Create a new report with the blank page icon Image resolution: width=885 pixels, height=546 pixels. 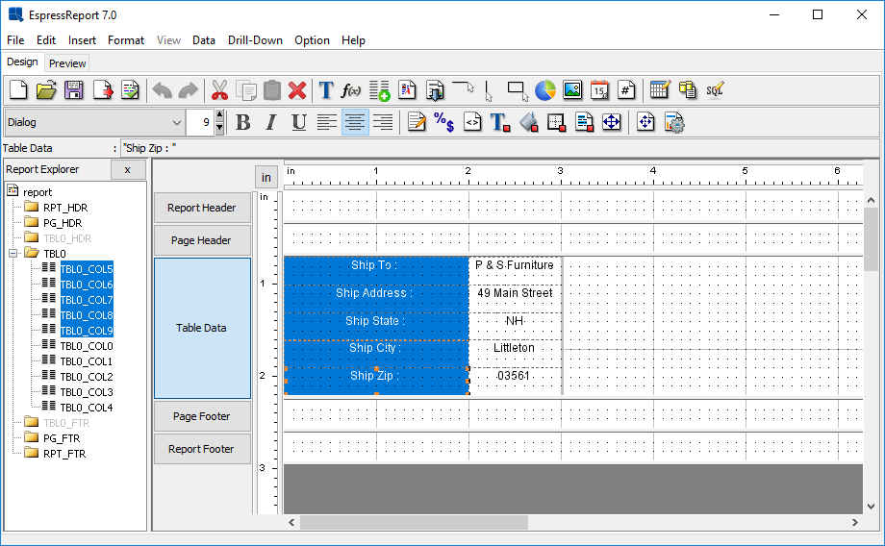click(18, 90)
